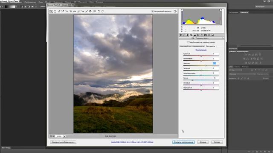The width and height of the screenshot is (273, 153).
Task: Rotate image 90° counterclockwise
Action: pyautogui.click(x=99, y=11)
